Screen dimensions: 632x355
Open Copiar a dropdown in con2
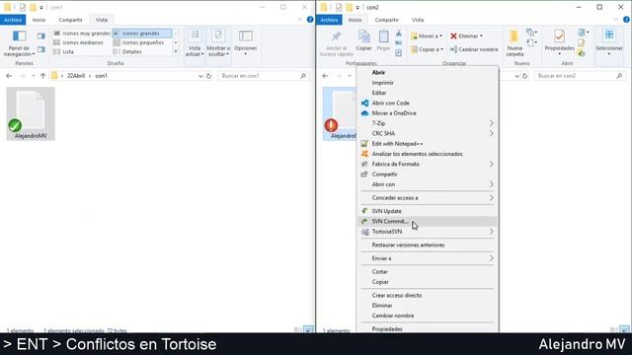(427, 49)
